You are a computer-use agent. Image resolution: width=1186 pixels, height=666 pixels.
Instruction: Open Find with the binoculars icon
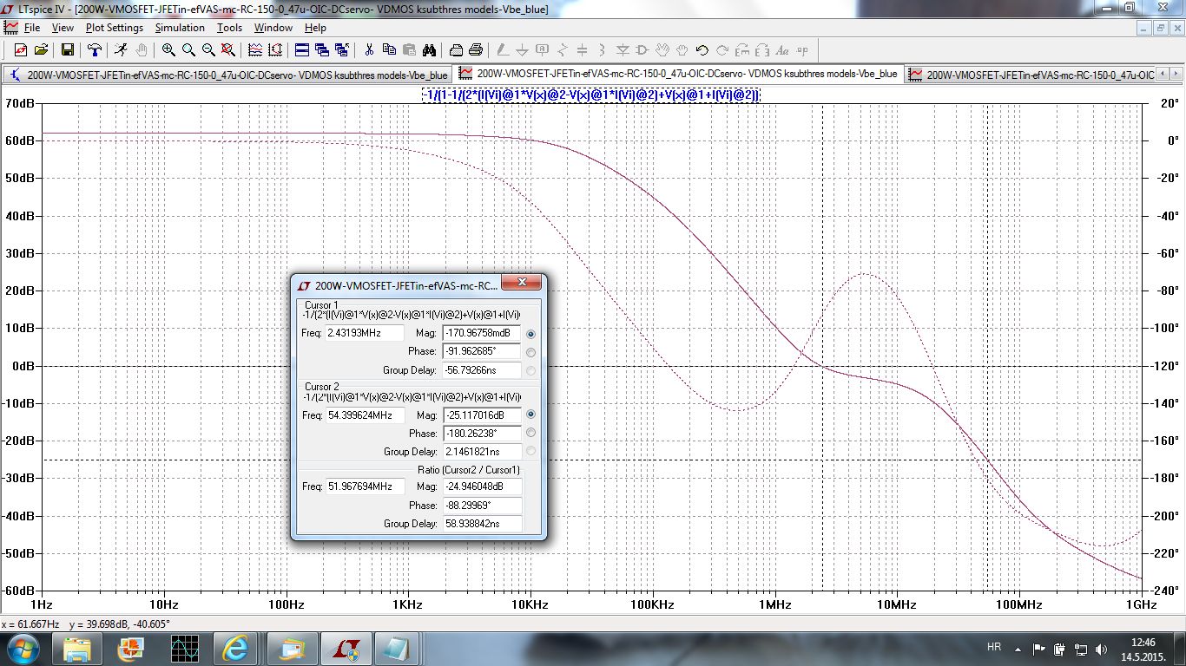click(429, 50)
